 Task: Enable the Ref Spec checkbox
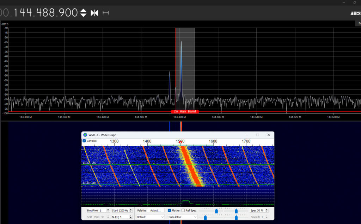183,211
